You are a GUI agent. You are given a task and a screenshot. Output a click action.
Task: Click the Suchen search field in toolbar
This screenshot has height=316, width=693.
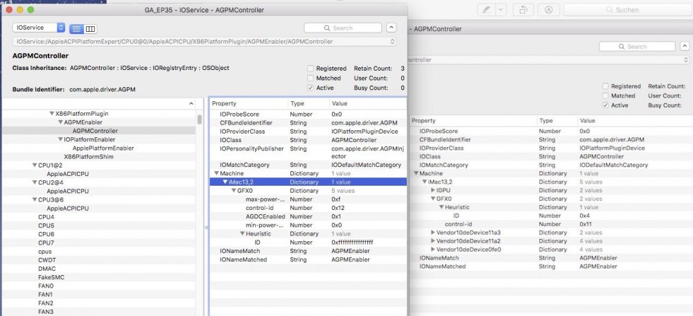626,10
